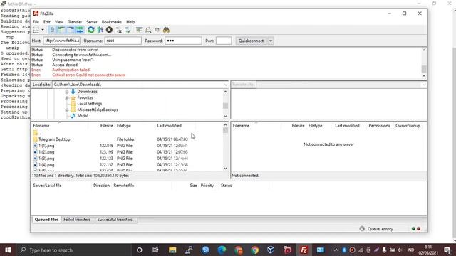Click the message log scrollbar up arrow
The width and height of the screenshot is (456, 256).
pos(424,50)
